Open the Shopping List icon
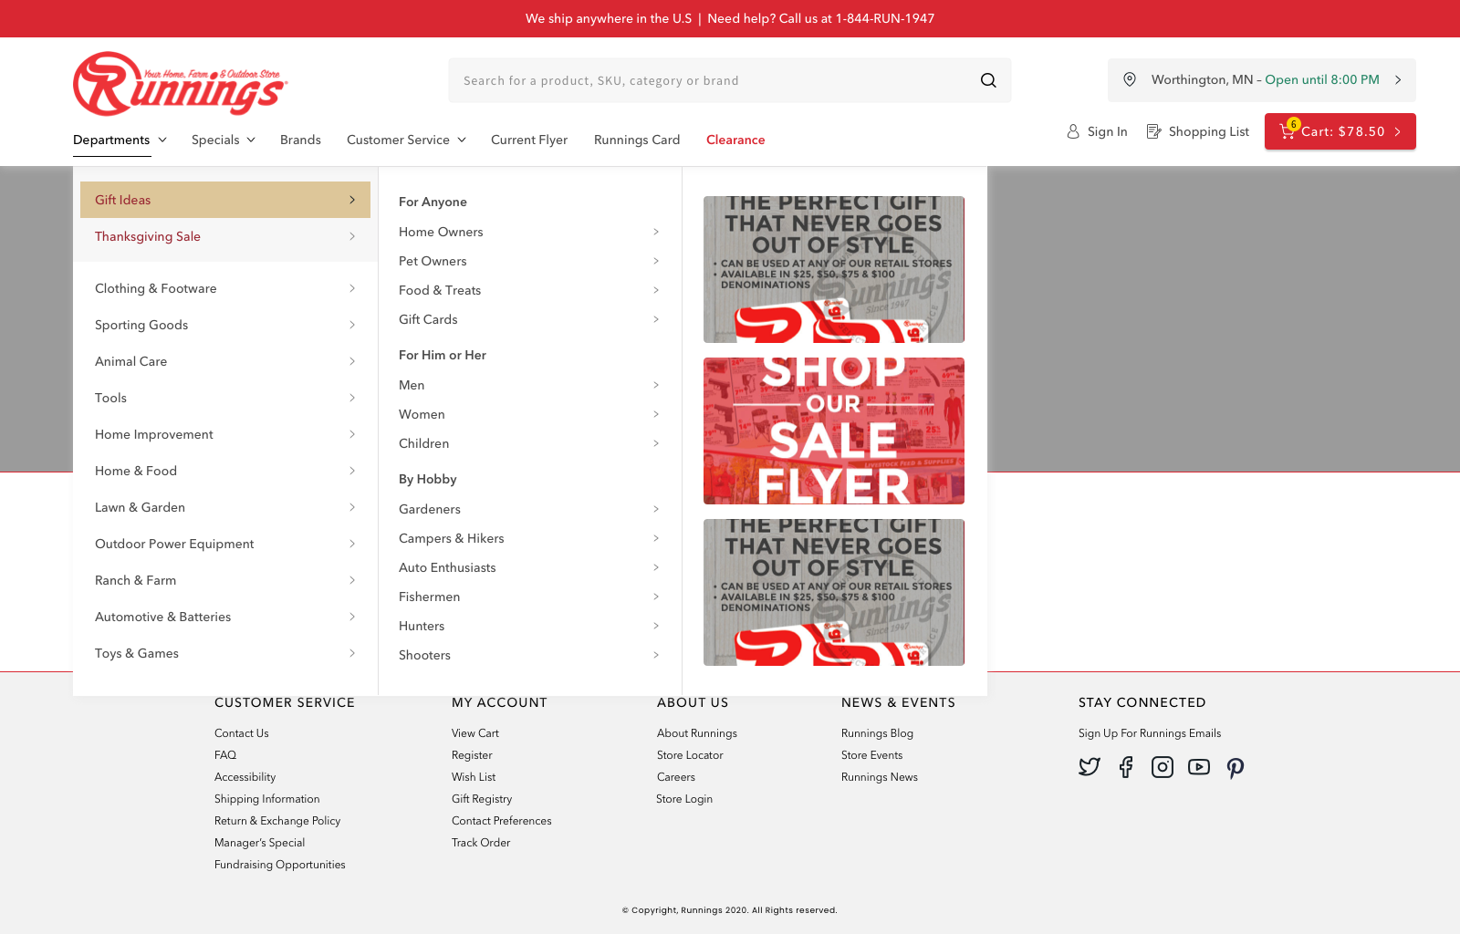1460x934 pixels. (1153, 131)
